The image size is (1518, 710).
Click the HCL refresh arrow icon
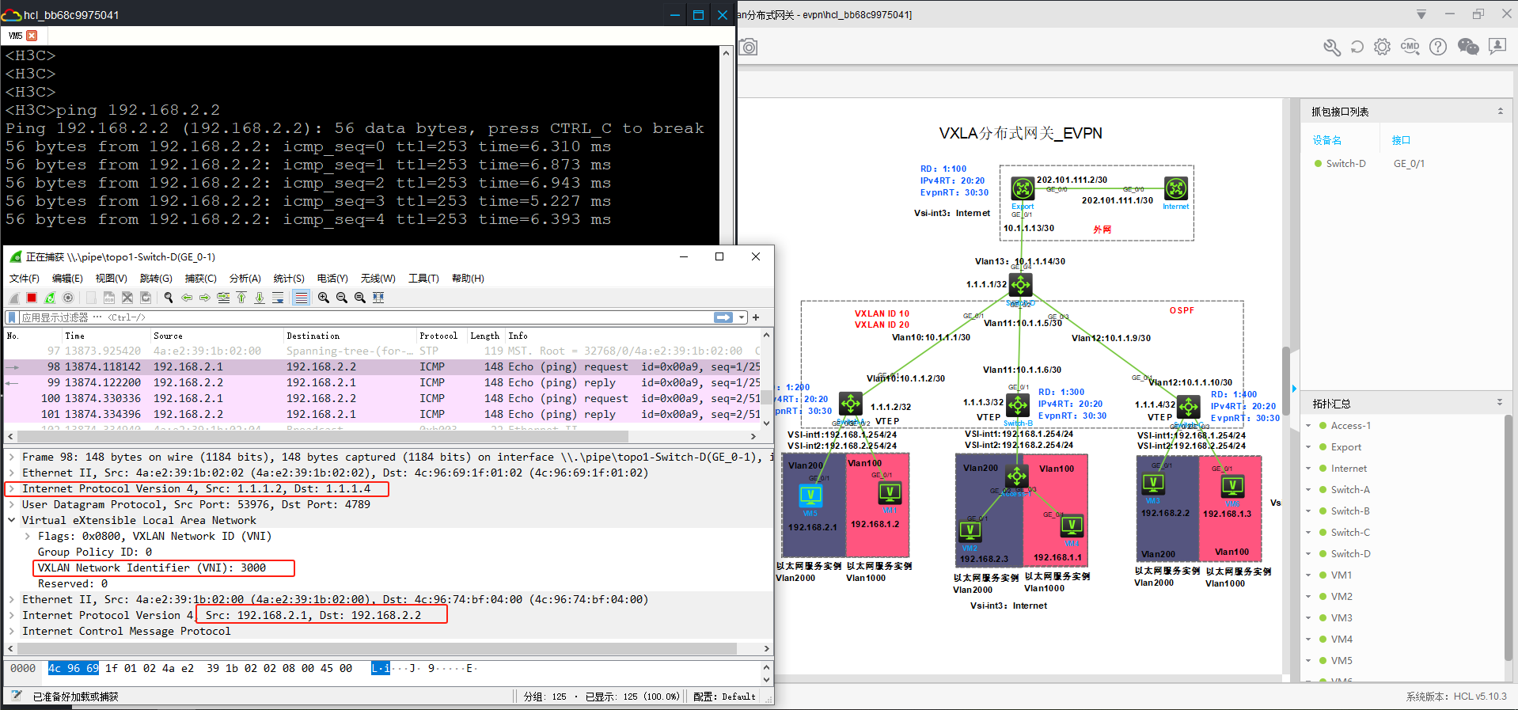[1357, 47]
